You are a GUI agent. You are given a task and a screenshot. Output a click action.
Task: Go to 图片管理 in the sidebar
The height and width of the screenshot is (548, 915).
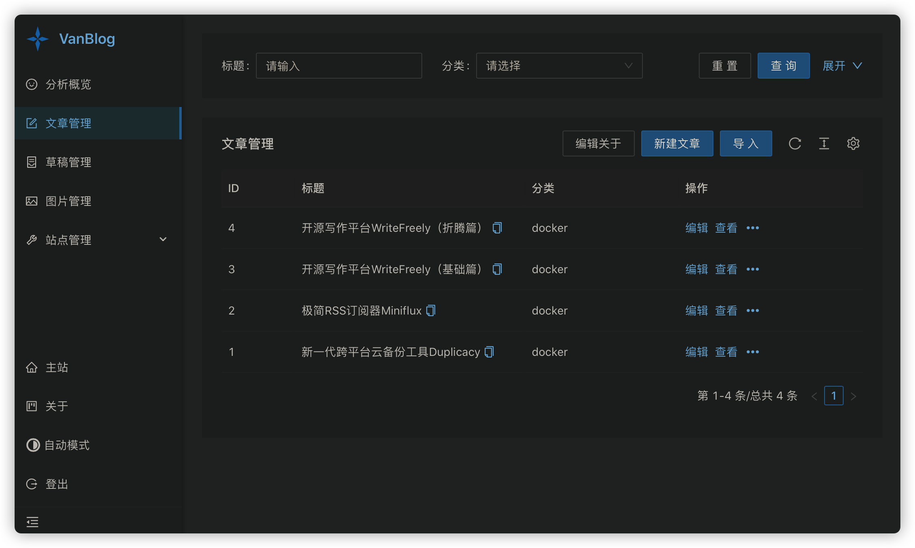[x=68, y=201]
